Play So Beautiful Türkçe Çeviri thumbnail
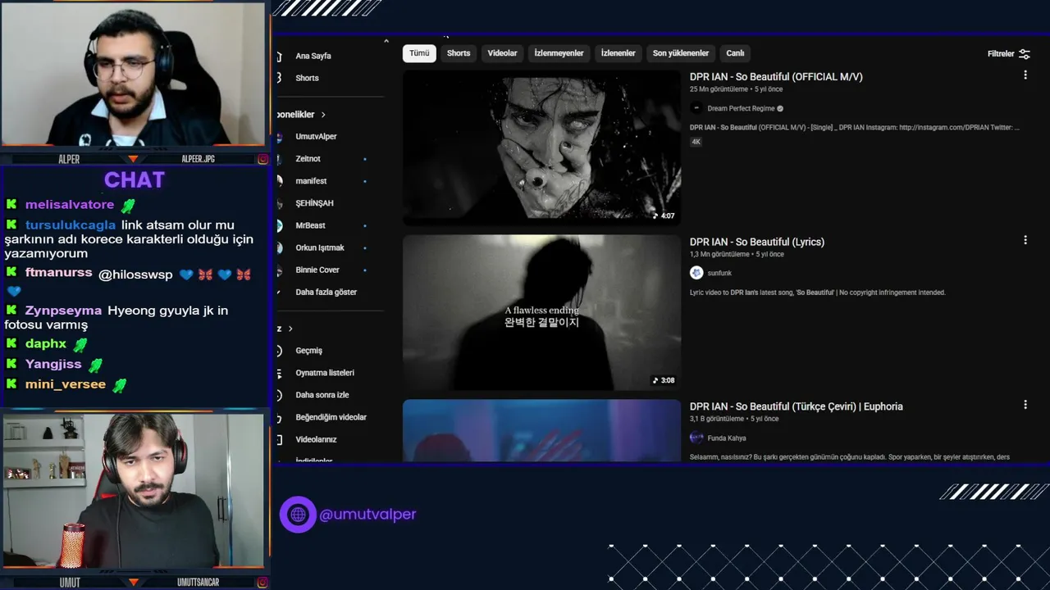 [x=541, y=430]
